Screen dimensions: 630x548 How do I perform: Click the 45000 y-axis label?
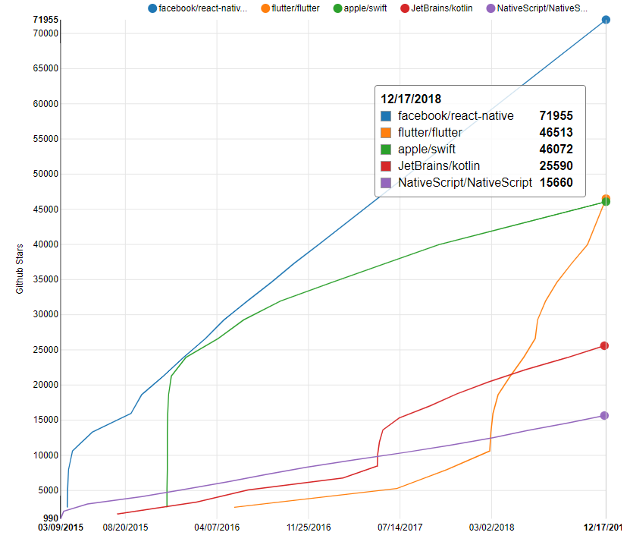tap(45, 209)
